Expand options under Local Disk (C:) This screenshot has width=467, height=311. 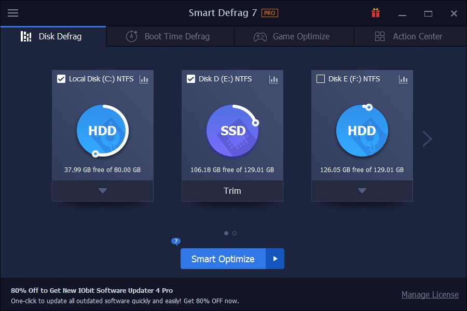pos(102,191)
